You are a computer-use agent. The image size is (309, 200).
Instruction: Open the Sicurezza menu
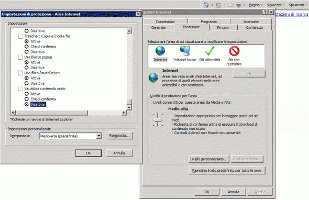275,5
